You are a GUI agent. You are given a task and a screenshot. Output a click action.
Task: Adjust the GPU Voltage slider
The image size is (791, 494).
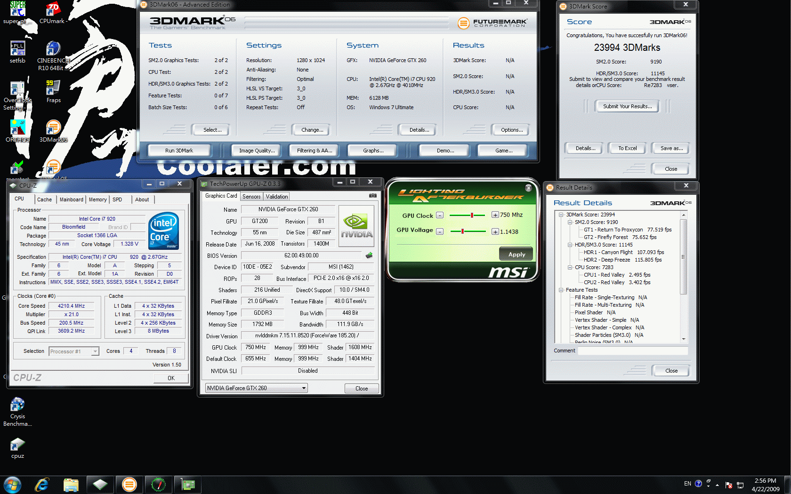tap(462, 231)
